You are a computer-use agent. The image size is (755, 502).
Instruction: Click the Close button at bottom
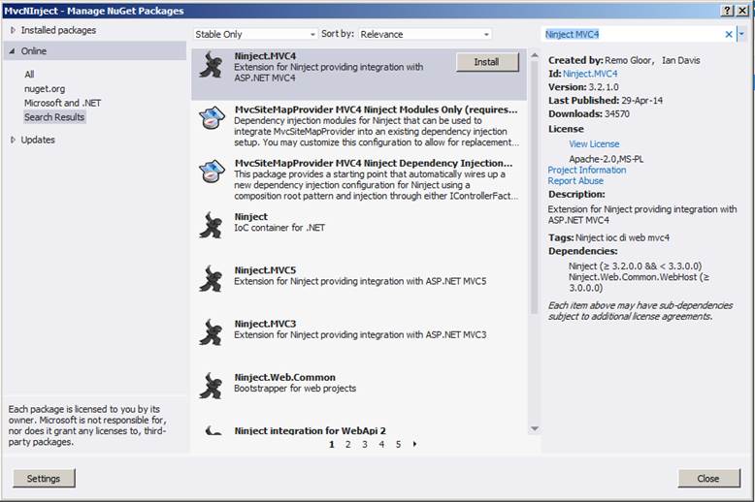click(x=708, y=479)
